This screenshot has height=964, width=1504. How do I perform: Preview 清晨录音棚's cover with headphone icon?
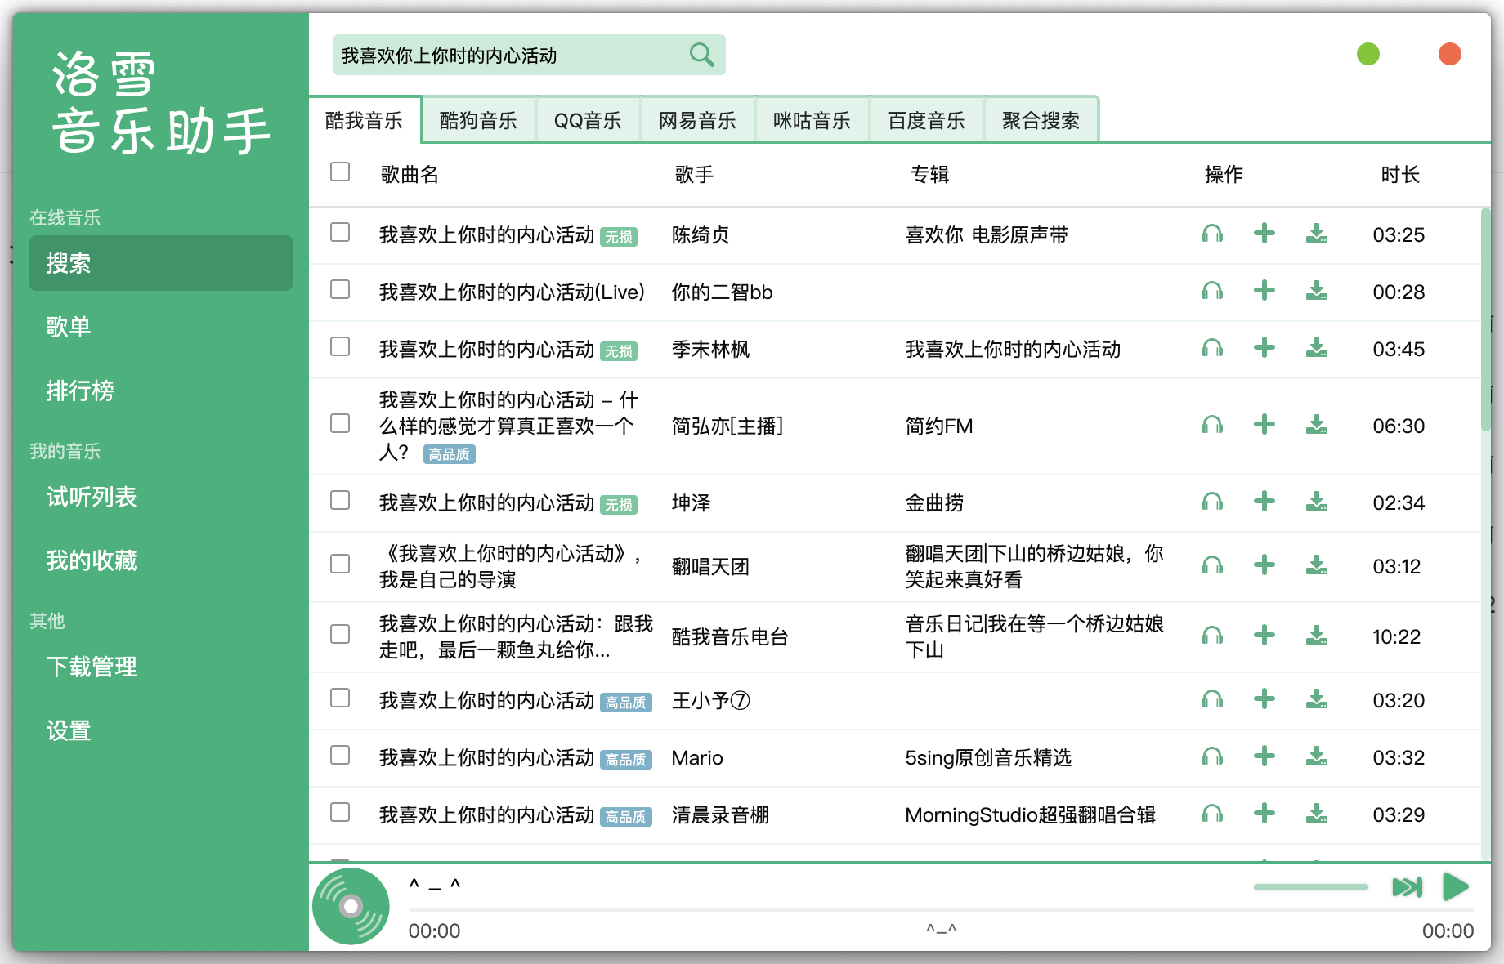pos(1212,814)
